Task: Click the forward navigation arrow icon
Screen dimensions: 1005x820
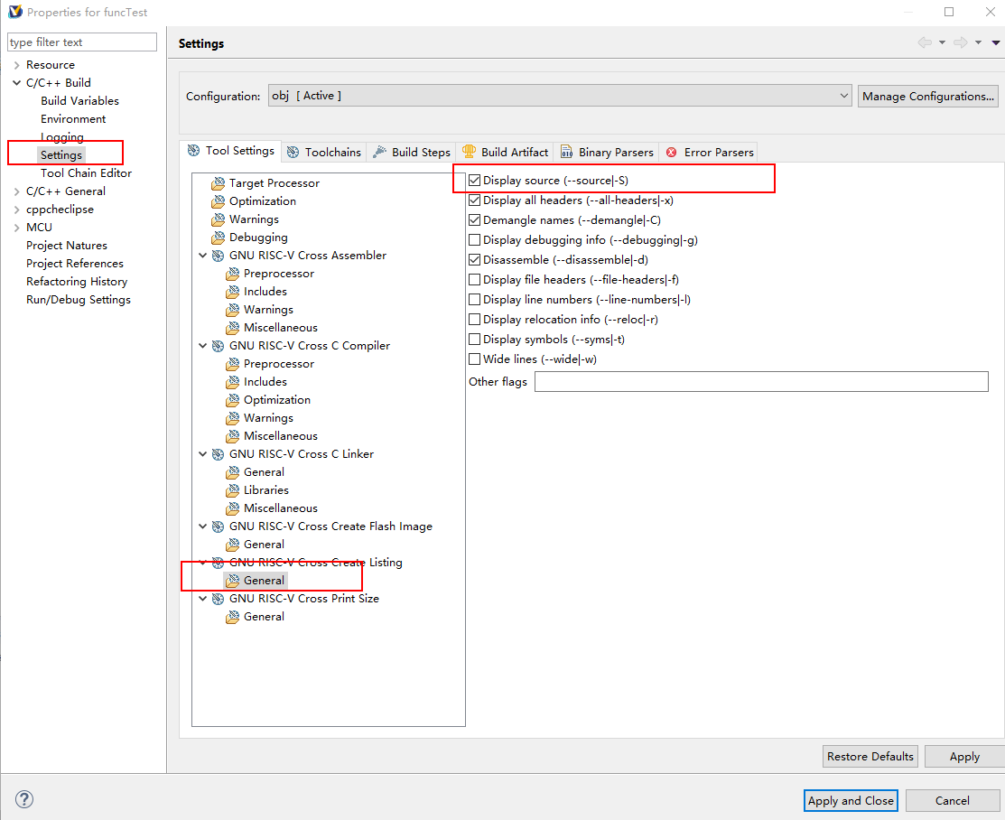Action: point(960,42)
